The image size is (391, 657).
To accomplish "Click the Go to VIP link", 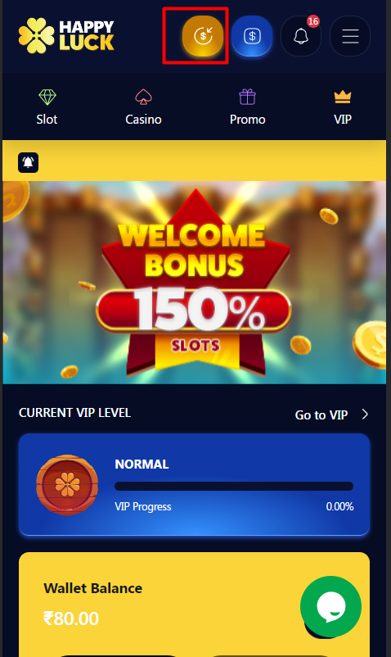I will pyautogui.click(x=321, y=415).
